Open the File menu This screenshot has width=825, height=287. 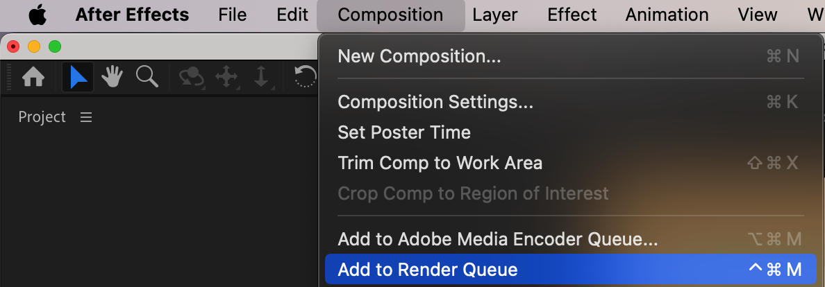pyautogui.click(x=232, y=15)
